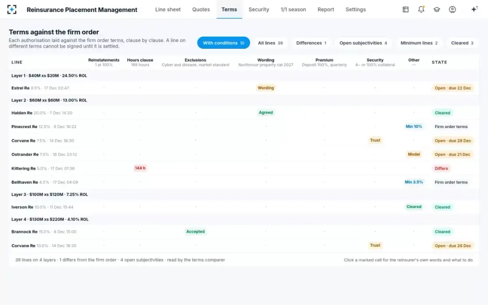This screenshot has width=488, height=305.
Task: Click the Agreed cell for Halden Re
Action: pos(266,113)
